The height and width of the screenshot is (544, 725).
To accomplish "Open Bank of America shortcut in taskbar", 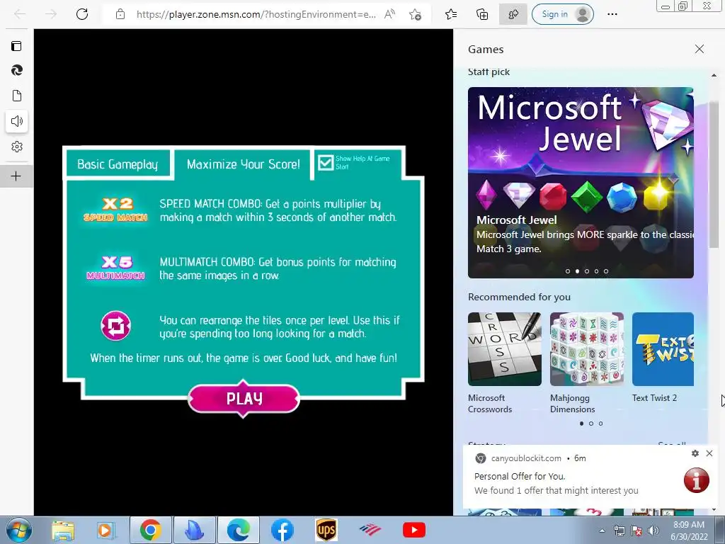I will tap(370, 530).
